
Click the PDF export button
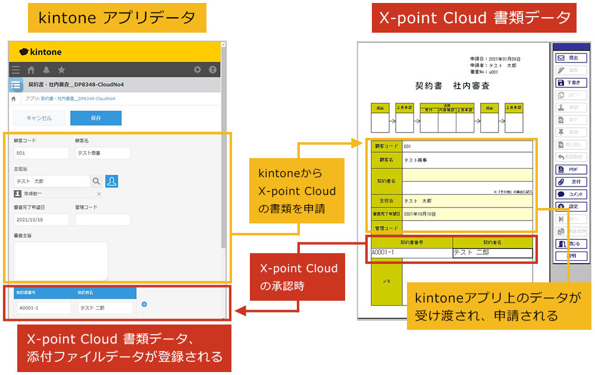571,169
